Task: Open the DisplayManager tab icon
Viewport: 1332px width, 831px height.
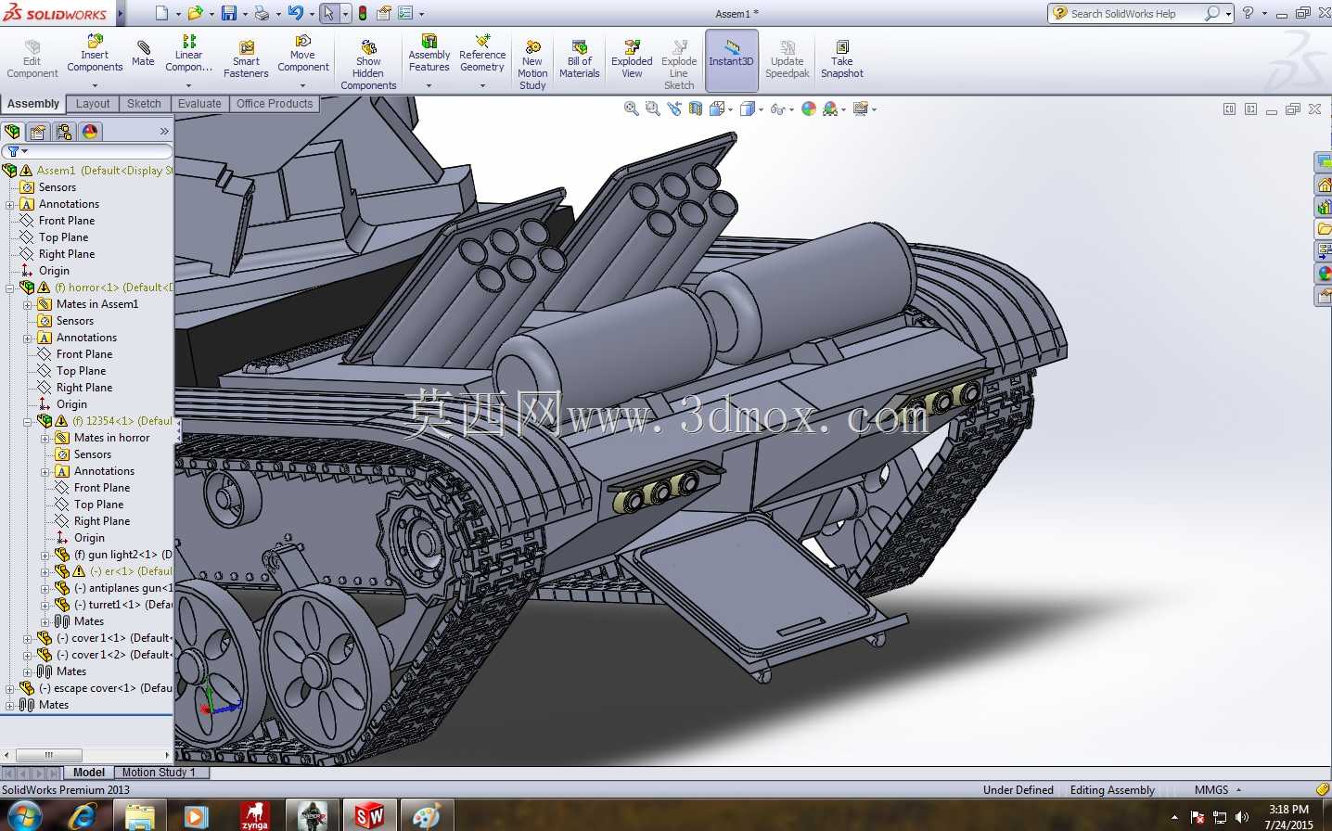Action: pos(90,132)
